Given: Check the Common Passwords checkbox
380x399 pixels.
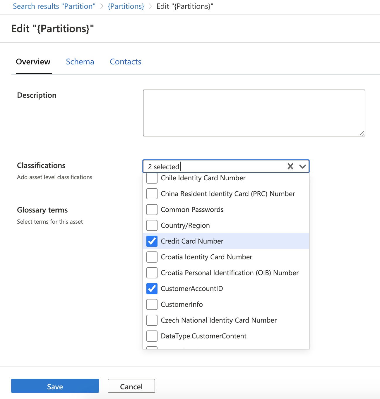Looking at the screenshot, I should pos(152,210).
